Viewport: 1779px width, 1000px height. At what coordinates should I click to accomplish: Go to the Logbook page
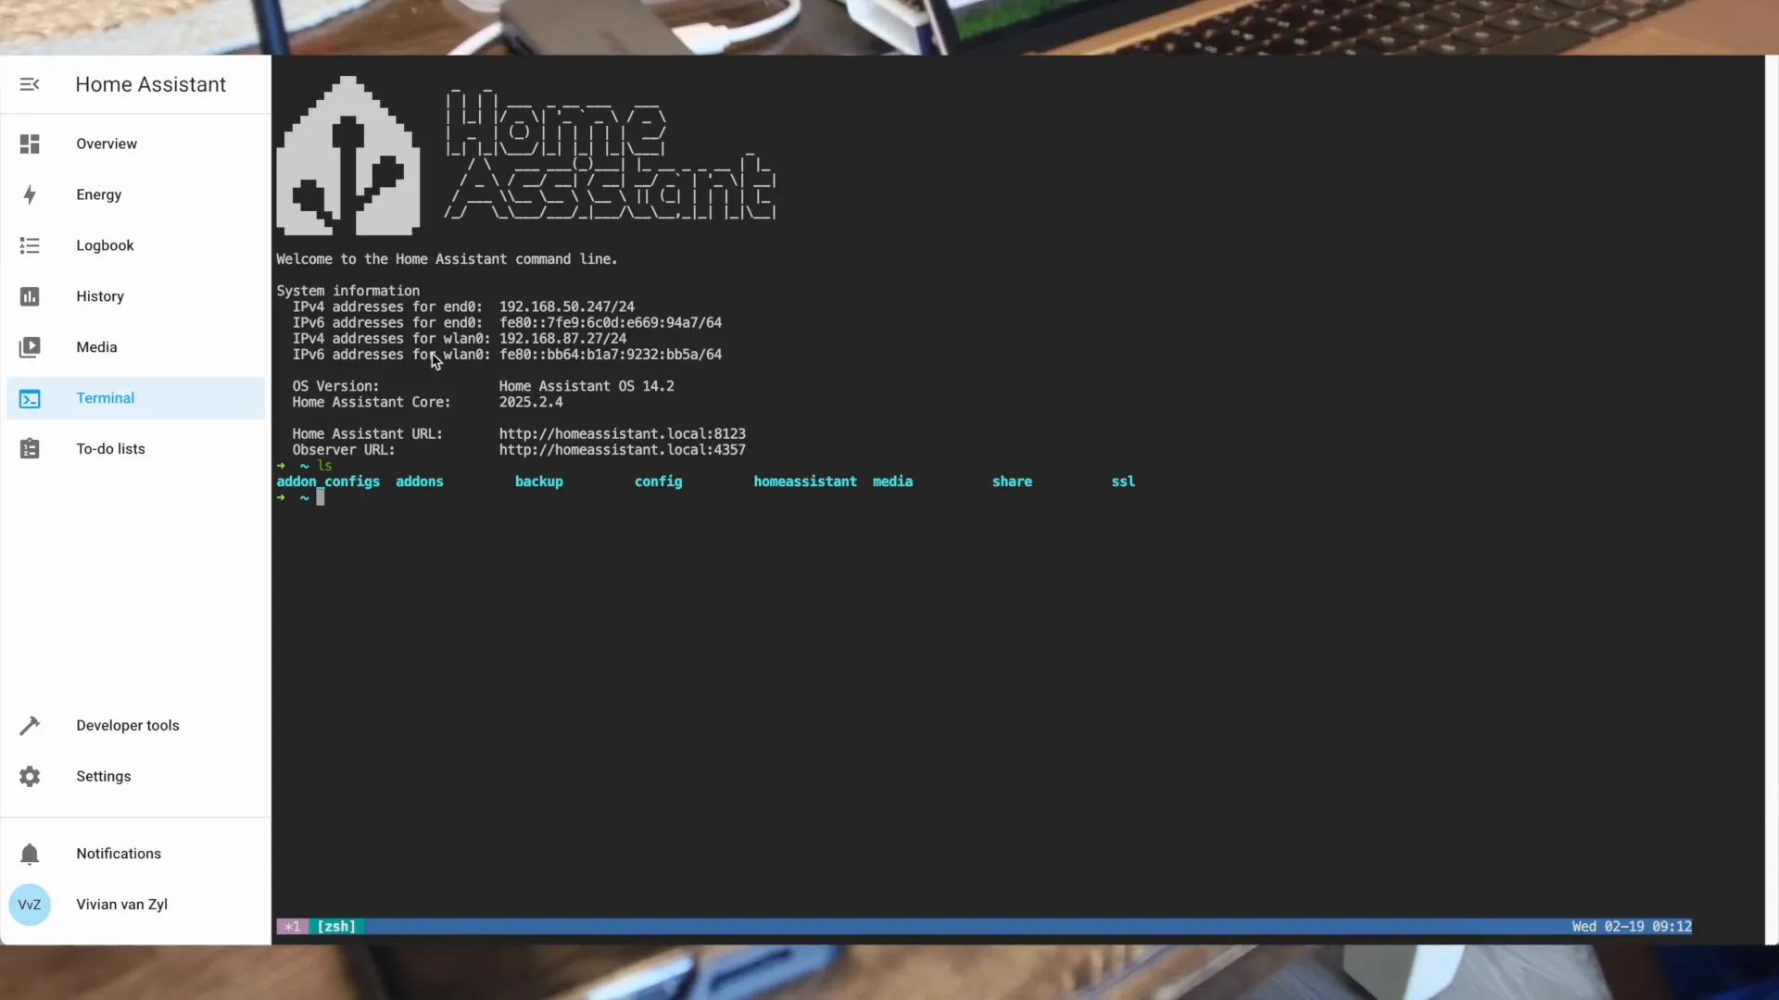click(x=135, y=245)
